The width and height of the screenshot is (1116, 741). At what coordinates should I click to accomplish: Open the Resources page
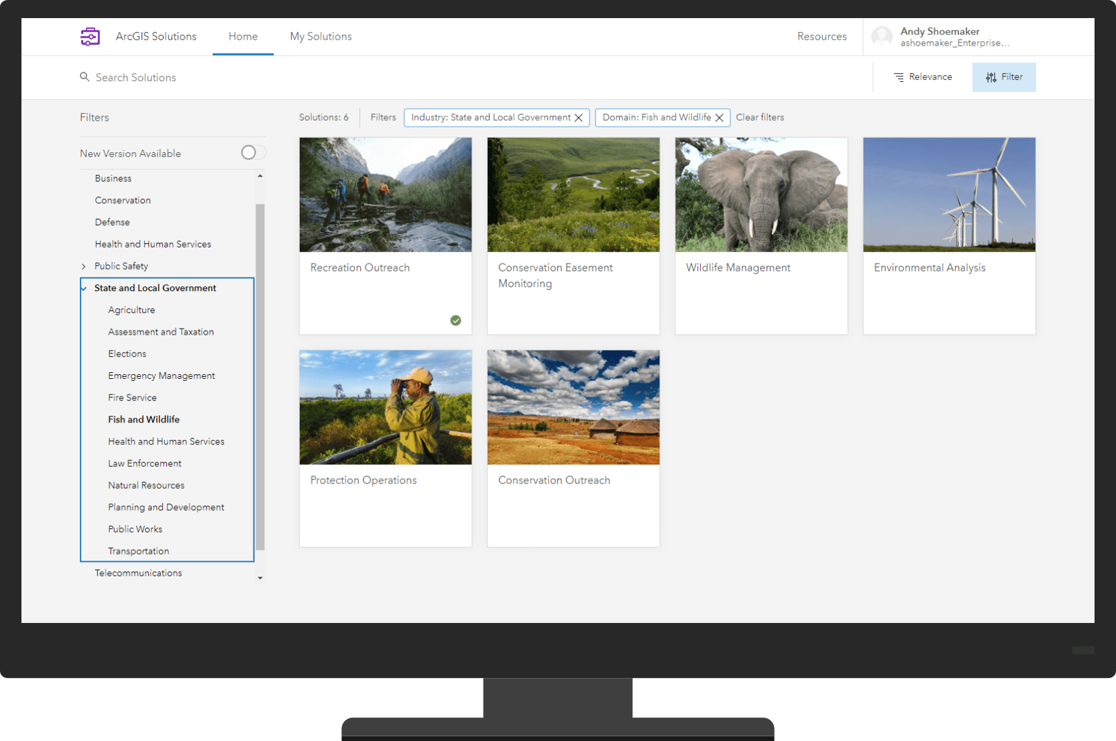point(822,36)
